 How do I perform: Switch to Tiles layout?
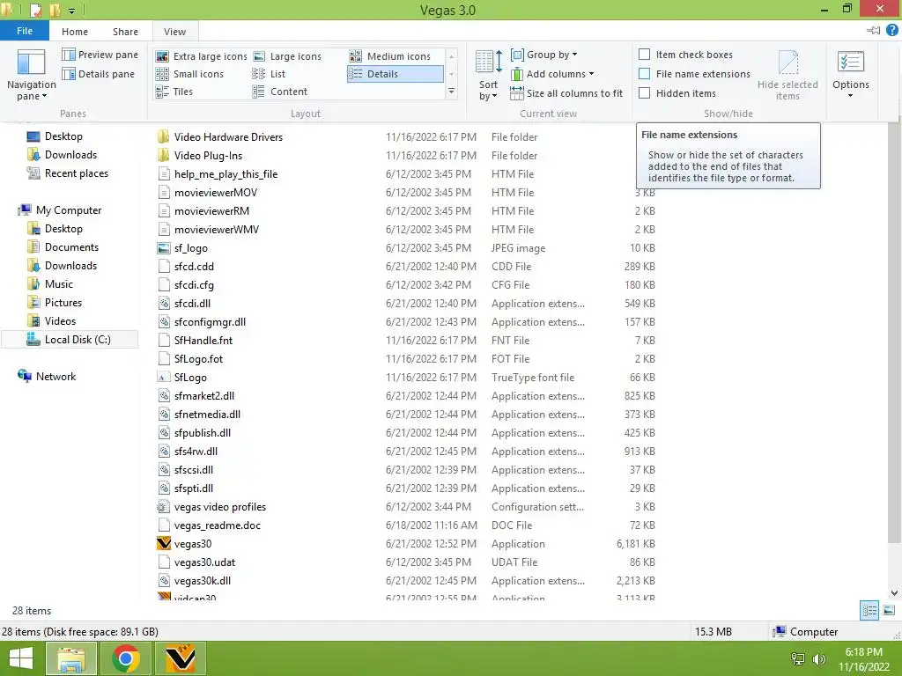pos(174,92)
